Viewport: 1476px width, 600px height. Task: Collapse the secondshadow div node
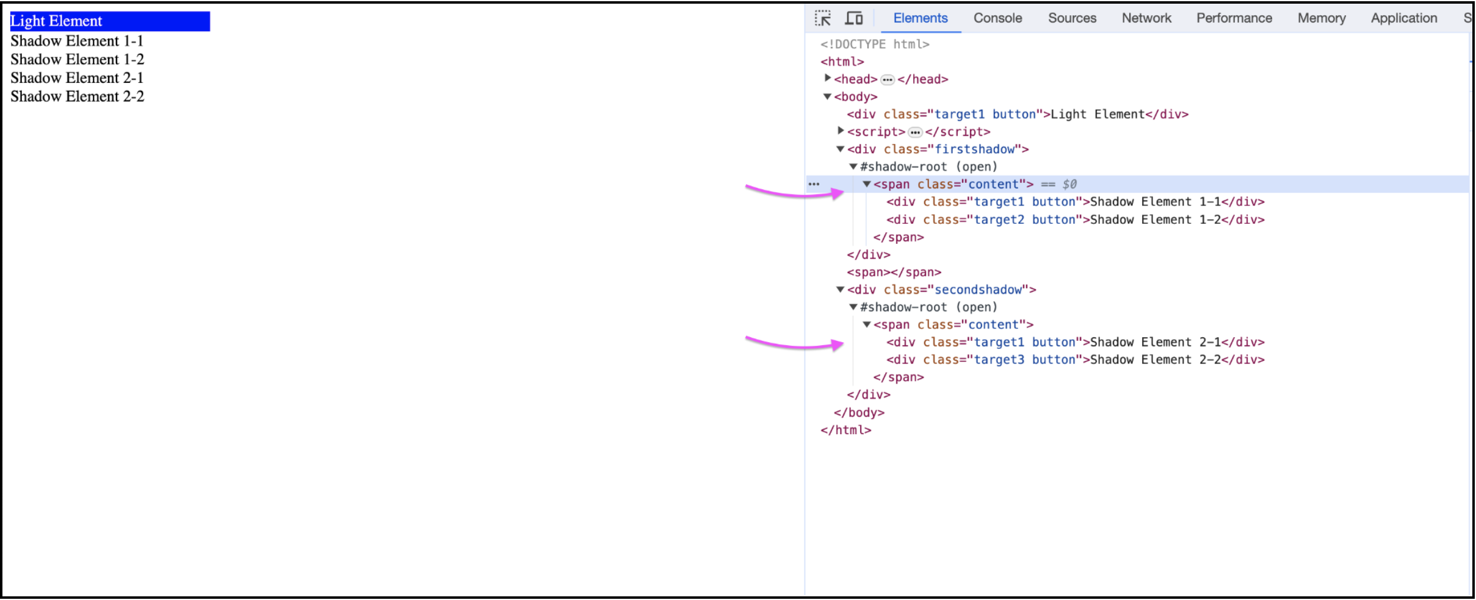(841, 290)
